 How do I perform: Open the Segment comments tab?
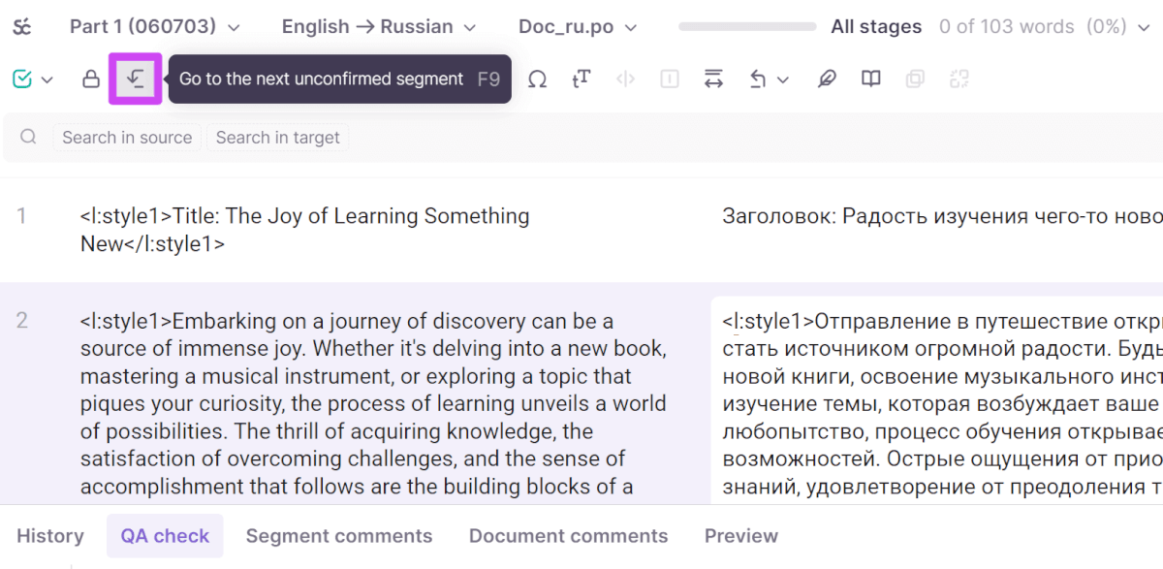(x=339, y=536)
